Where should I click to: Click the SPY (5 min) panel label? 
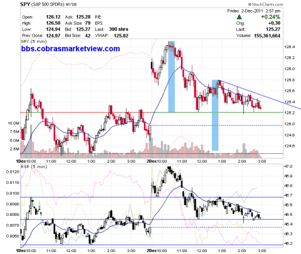(x=34, y=41)
